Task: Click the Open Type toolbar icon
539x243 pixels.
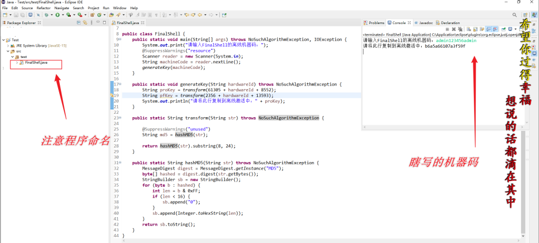Action: (x=112, y=15)
